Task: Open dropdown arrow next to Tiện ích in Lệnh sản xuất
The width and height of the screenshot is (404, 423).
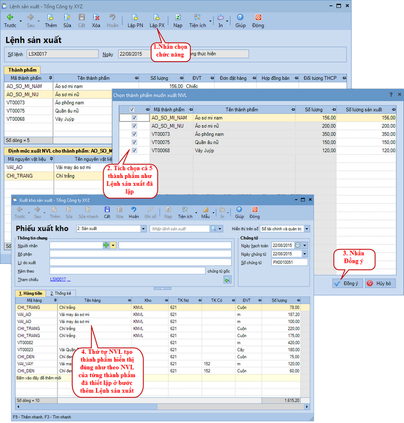Action: 210,21
